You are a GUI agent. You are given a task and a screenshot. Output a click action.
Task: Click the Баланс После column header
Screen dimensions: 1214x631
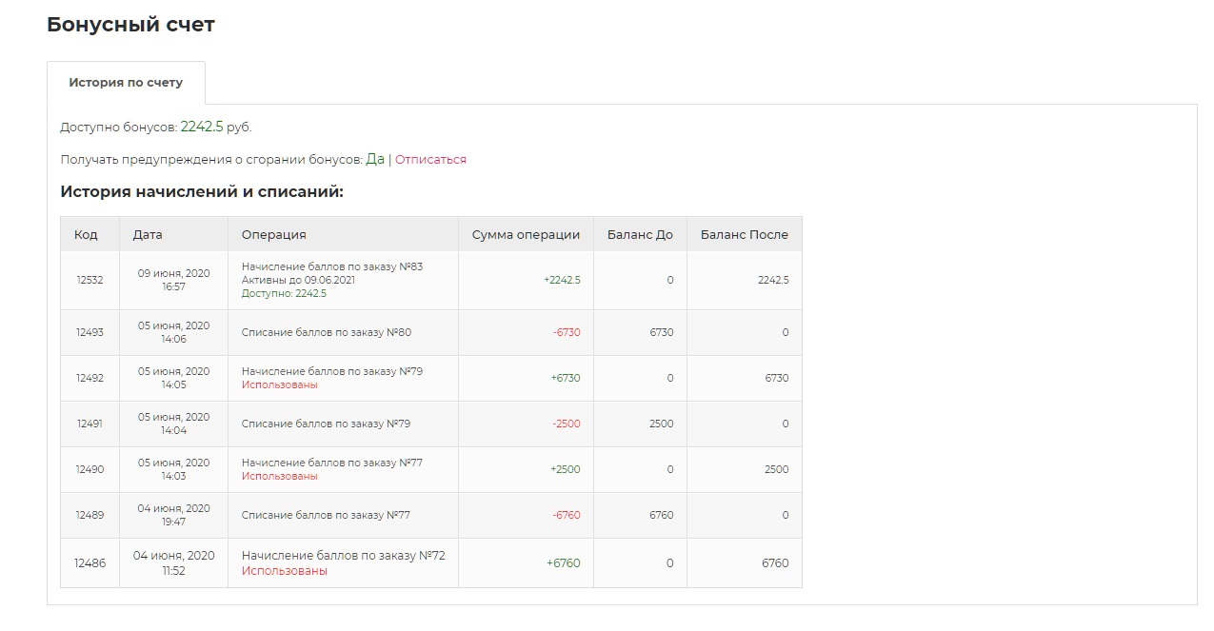click(x=744, y=234)
